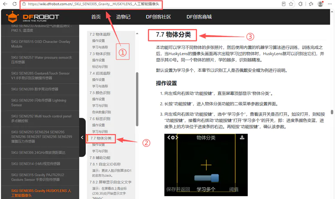Reload the page with the refresh icon

(15, 4)
